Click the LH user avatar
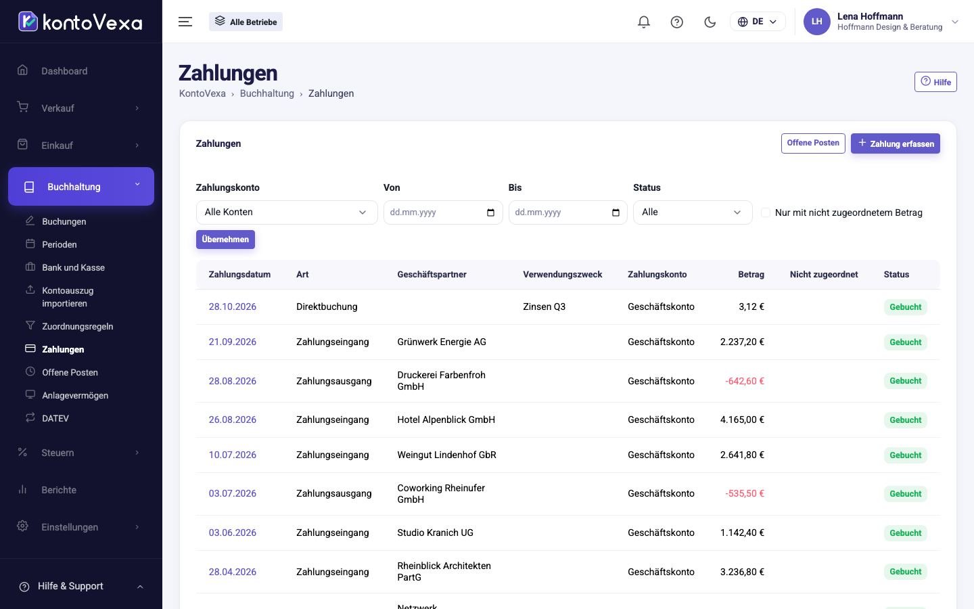The image size is (974, 609). tap(816, 22)
